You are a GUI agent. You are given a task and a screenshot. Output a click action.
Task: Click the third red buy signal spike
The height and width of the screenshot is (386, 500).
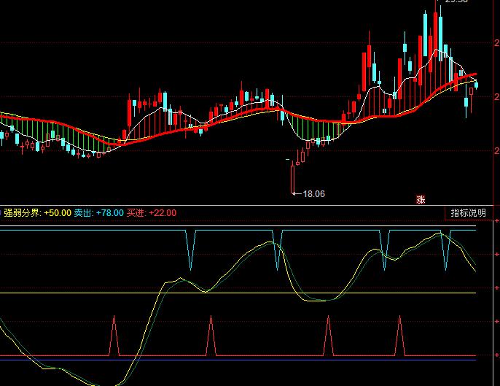point(329,336)
